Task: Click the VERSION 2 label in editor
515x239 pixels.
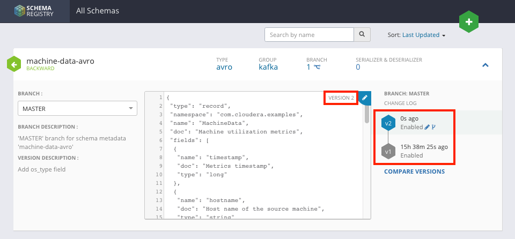Action: tap(341, 98)
